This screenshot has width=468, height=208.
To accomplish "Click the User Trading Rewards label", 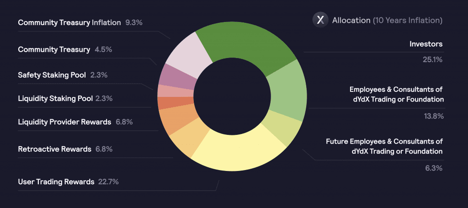I will pos(56,181).
